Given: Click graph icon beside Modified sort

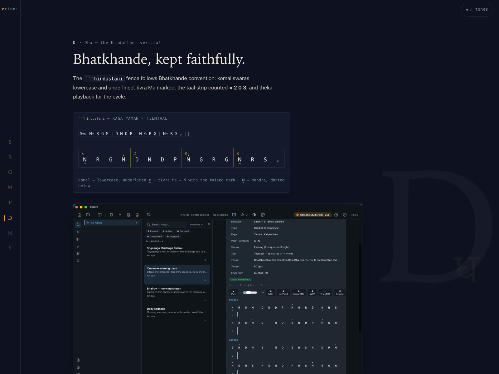Looking at the screenshot, I should [x=209, y=224].
